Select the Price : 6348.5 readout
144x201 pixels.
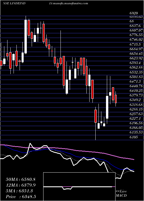pos(20,197)
